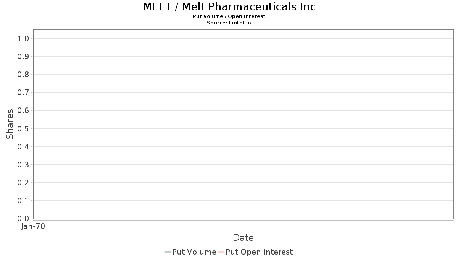This screenshot has height=258, width=458.
Task: Click the 1.0 tick on the Shares axis
Action: pos(23,38)
